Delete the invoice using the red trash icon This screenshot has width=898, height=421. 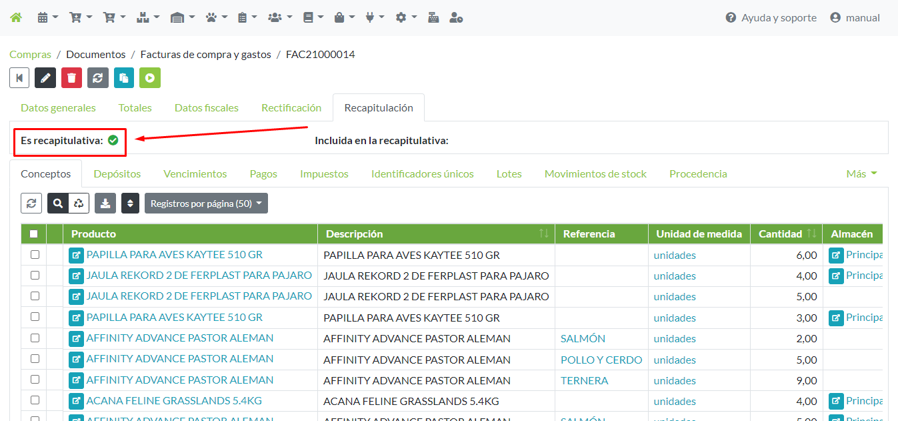click(71, 78)
